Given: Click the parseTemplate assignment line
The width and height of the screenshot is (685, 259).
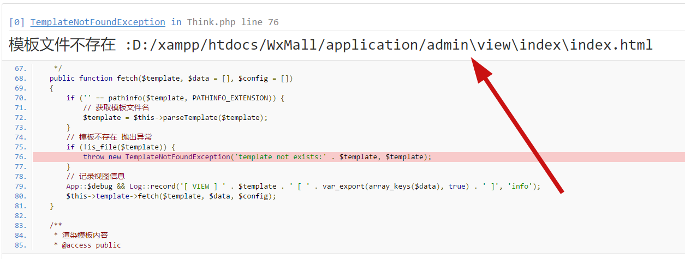Looking at the screenshot, I should click(175, 118).
